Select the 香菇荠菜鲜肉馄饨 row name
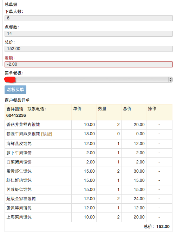Image resolution: width=177 pixels, height=233 pixels. point(23,125)
